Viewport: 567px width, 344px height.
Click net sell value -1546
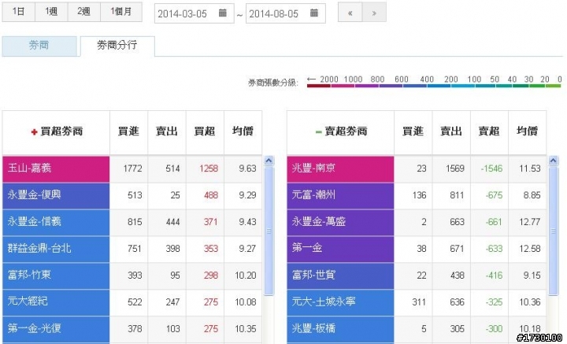pyautogui.click(x=491, y=168)
